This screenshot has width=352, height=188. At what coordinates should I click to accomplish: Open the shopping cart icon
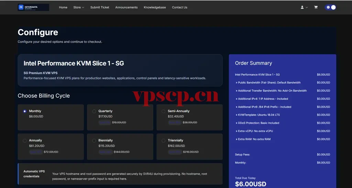316,7
